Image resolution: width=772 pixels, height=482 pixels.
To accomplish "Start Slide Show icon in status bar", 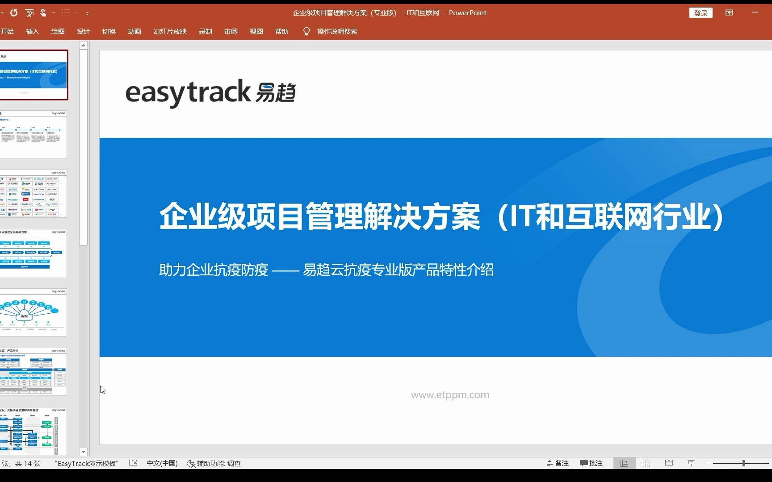I will (691, 463).
